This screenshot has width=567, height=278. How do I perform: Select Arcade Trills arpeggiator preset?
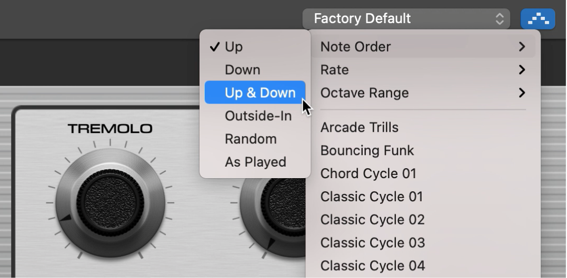coord(360,128)
